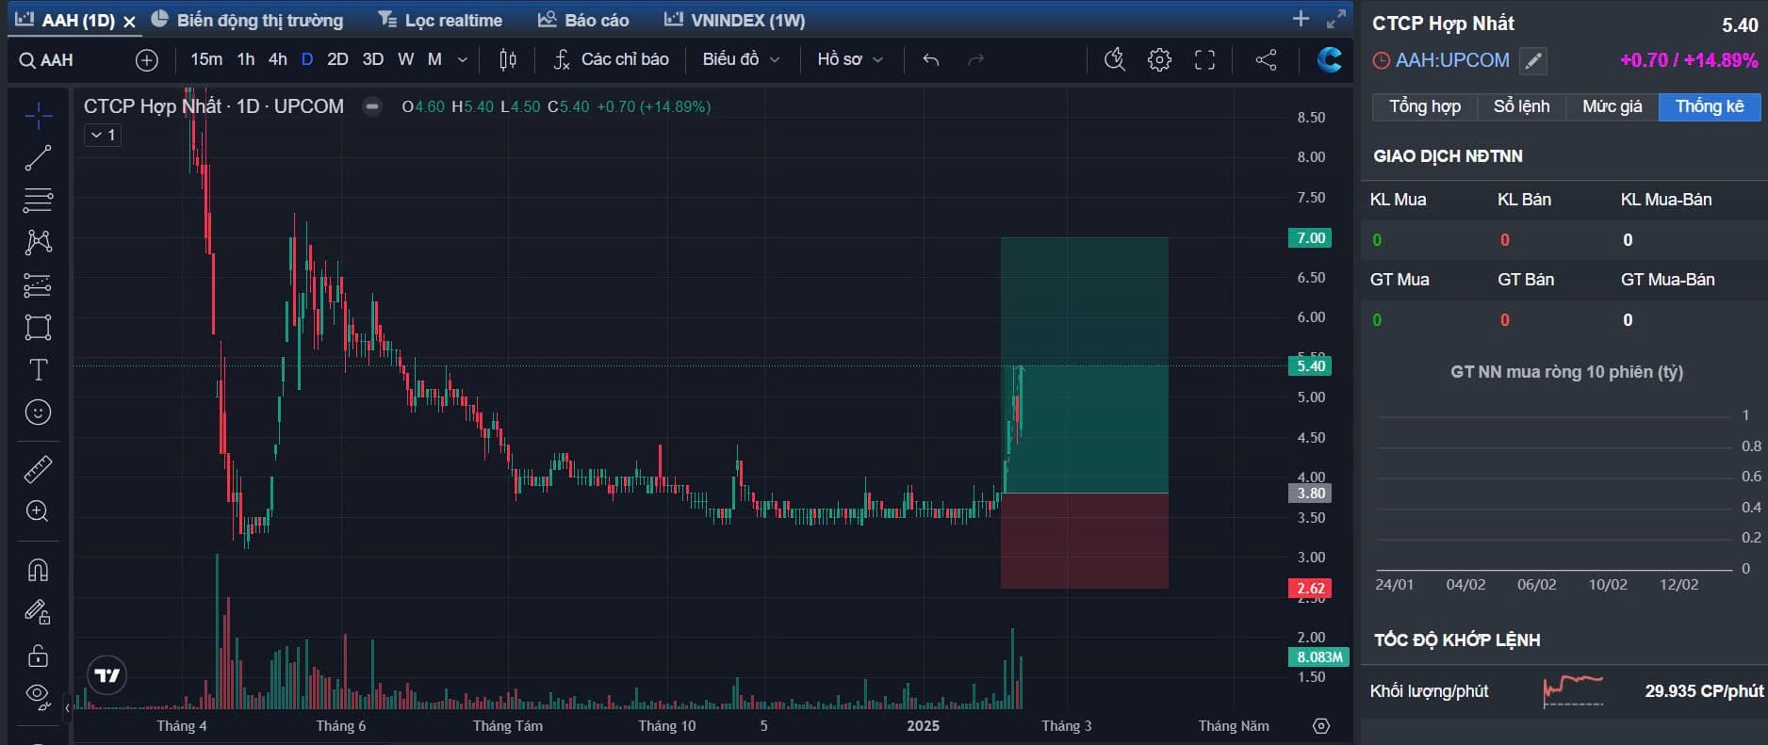
Task: Activate the zoom in tool
Action: pos(39,510)
